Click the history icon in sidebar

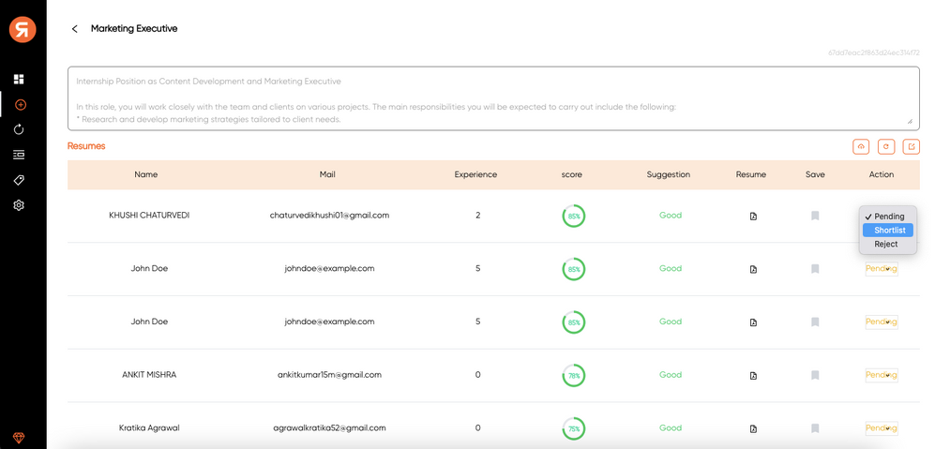pyautogui.click(x=19, y=129)
